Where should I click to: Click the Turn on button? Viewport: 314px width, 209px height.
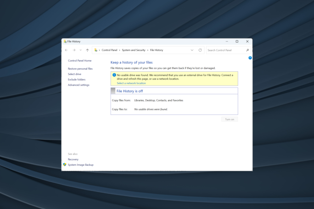pos(229,119)
